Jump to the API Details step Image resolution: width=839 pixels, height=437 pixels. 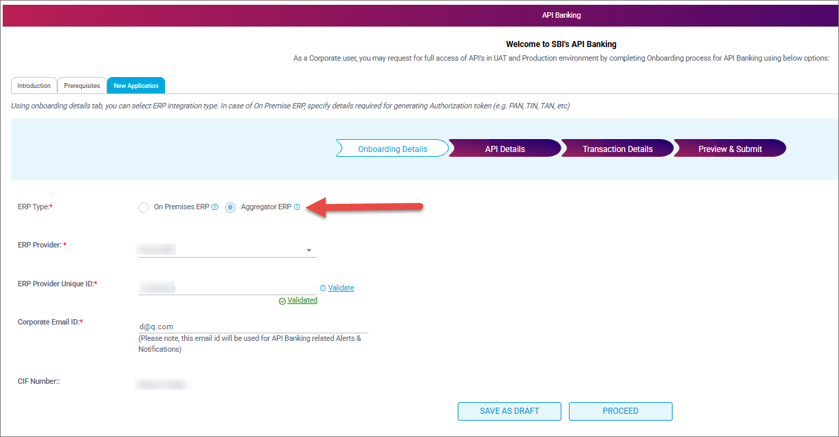505,149
